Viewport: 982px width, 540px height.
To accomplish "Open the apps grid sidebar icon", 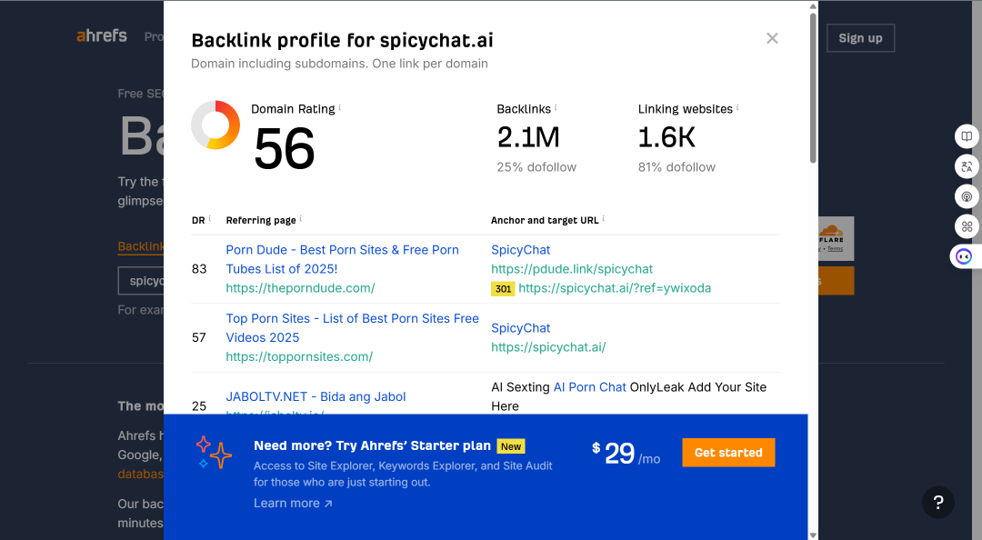I will coord(967,226).
